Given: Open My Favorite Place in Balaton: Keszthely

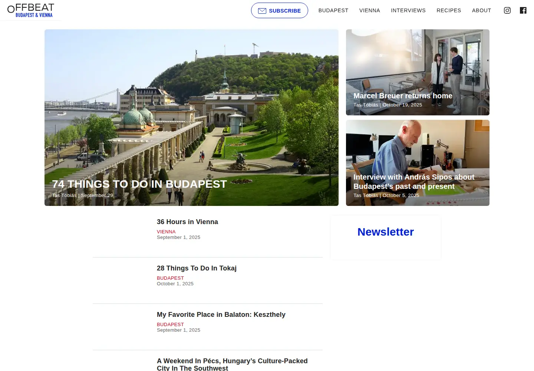Looking at the screenshot, I should [x=221, y=315].
